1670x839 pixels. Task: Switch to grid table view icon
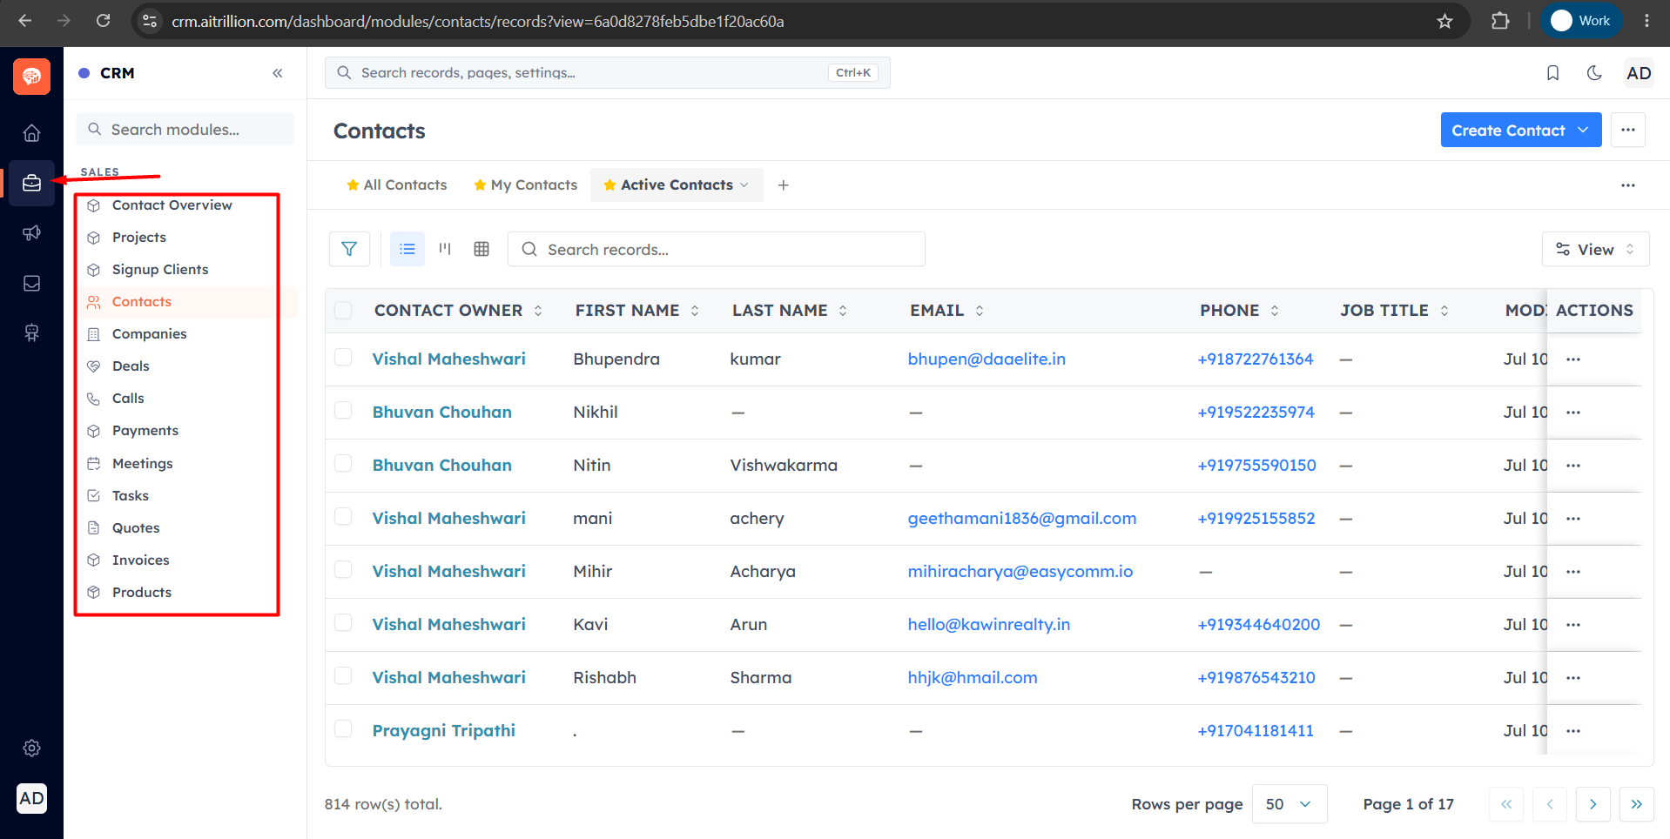481,249
